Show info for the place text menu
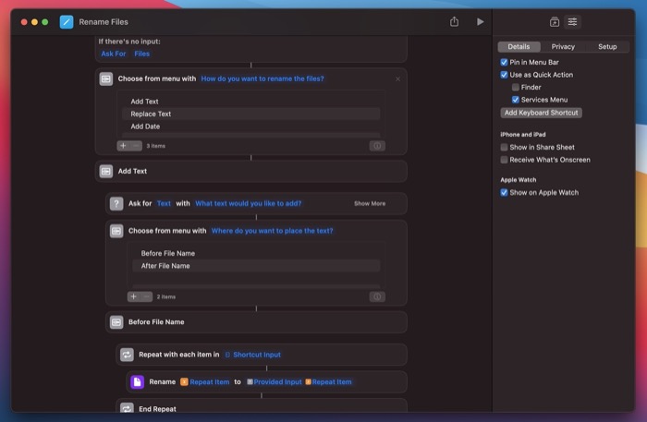647x422 pixels. [x=377, y=296]
